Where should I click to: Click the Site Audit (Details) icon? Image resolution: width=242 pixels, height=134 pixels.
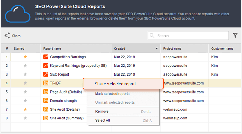pyautogui.click(x=46, y=109)
